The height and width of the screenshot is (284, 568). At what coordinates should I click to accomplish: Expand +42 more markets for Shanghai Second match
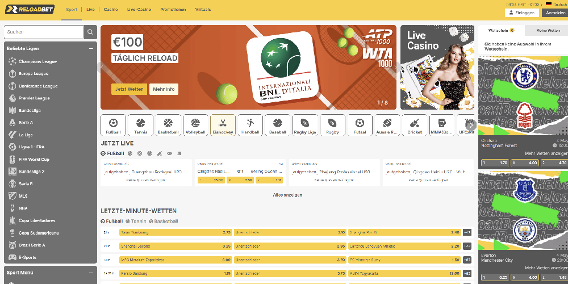click(467, 247)
